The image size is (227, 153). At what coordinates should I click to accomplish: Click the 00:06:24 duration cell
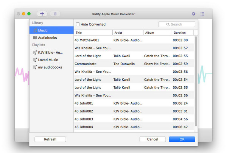pyautogui.click(x=180, y=103)
